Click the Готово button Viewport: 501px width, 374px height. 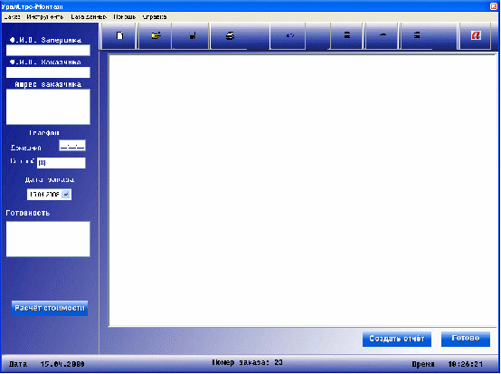pyautogui.click(x=466, y=339)
